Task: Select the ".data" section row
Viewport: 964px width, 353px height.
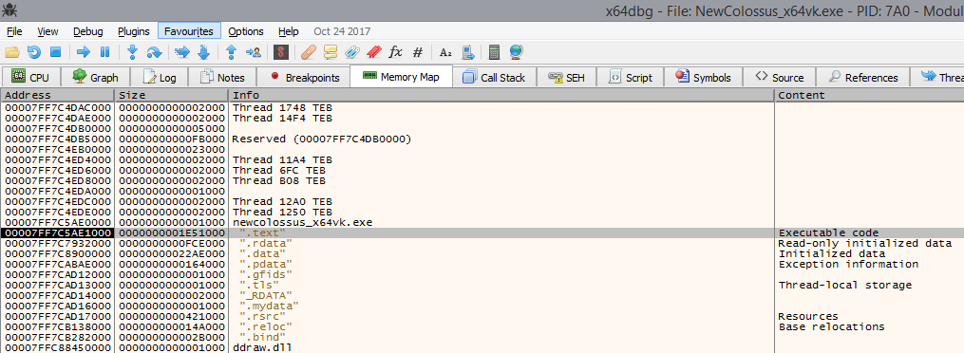Action: pyautogui.click(x=482, y=254)
